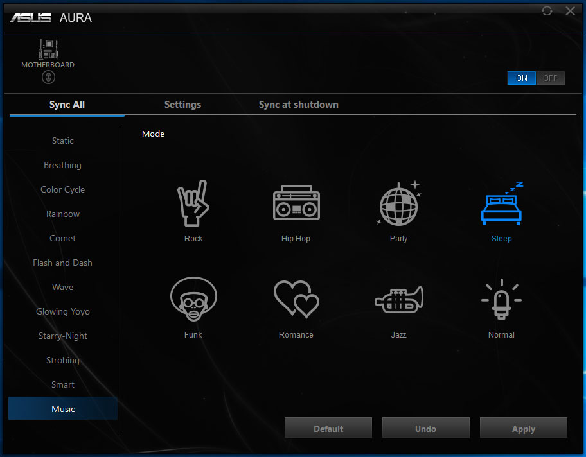Pick the Party disco ball icon
The image size is (586, 457).
399,203
